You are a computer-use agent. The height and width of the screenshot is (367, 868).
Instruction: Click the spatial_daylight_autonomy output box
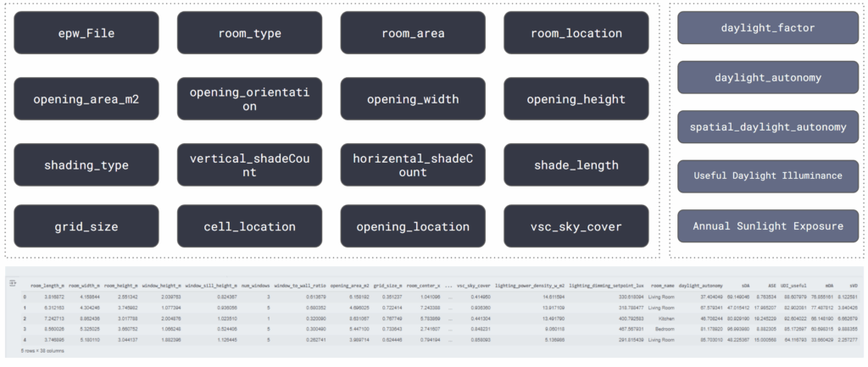tap(768, 127)
